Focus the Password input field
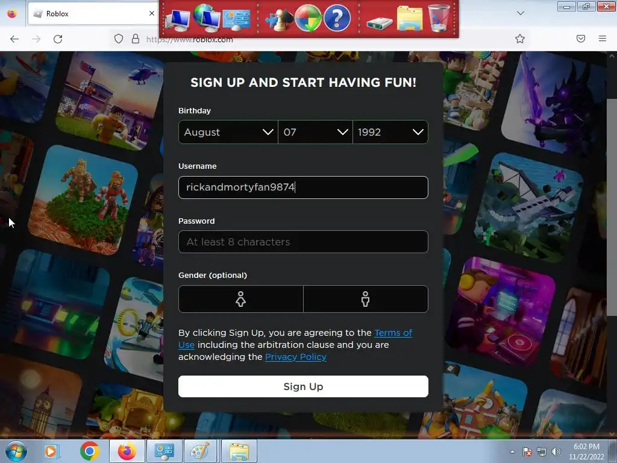The height and width of the screenshot is (463, 617). coord(303,242)
